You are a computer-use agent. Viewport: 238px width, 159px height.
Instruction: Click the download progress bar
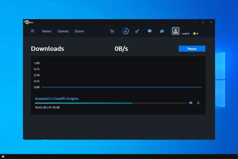[110, 103]
